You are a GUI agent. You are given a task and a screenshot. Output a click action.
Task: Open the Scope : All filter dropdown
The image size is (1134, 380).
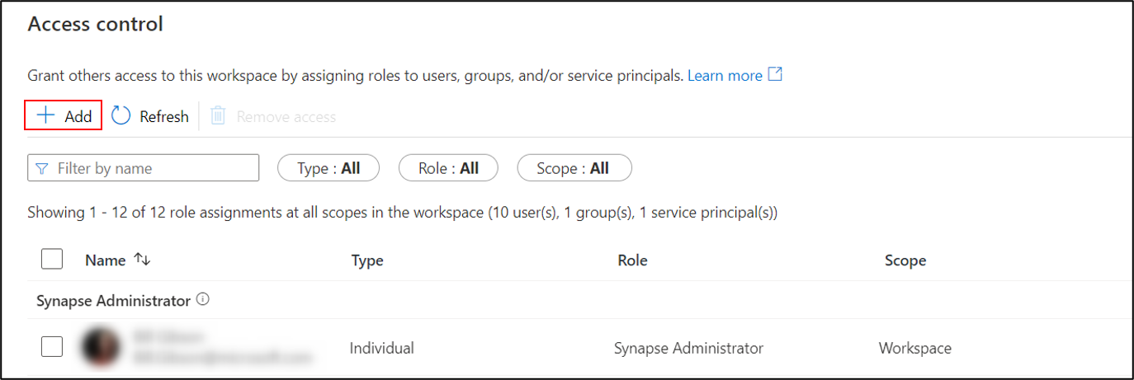tap(573, 168)
